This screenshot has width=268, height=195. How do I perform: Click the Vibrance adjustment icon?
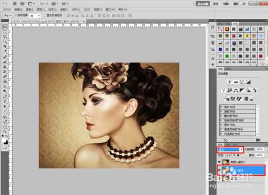point(224,90)
